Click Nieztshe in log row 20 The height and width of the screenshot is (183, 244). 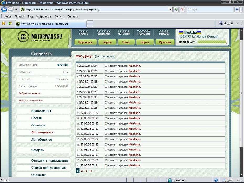(x=134, y=165)
